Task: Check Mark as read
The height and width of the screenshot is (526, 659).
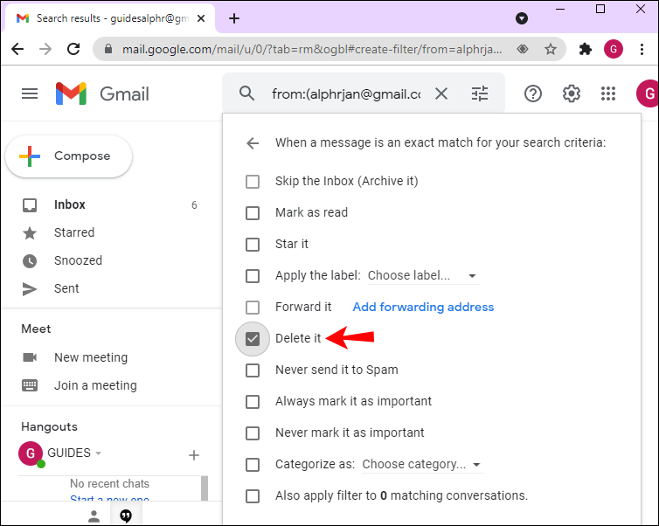Action: point(253,213)
